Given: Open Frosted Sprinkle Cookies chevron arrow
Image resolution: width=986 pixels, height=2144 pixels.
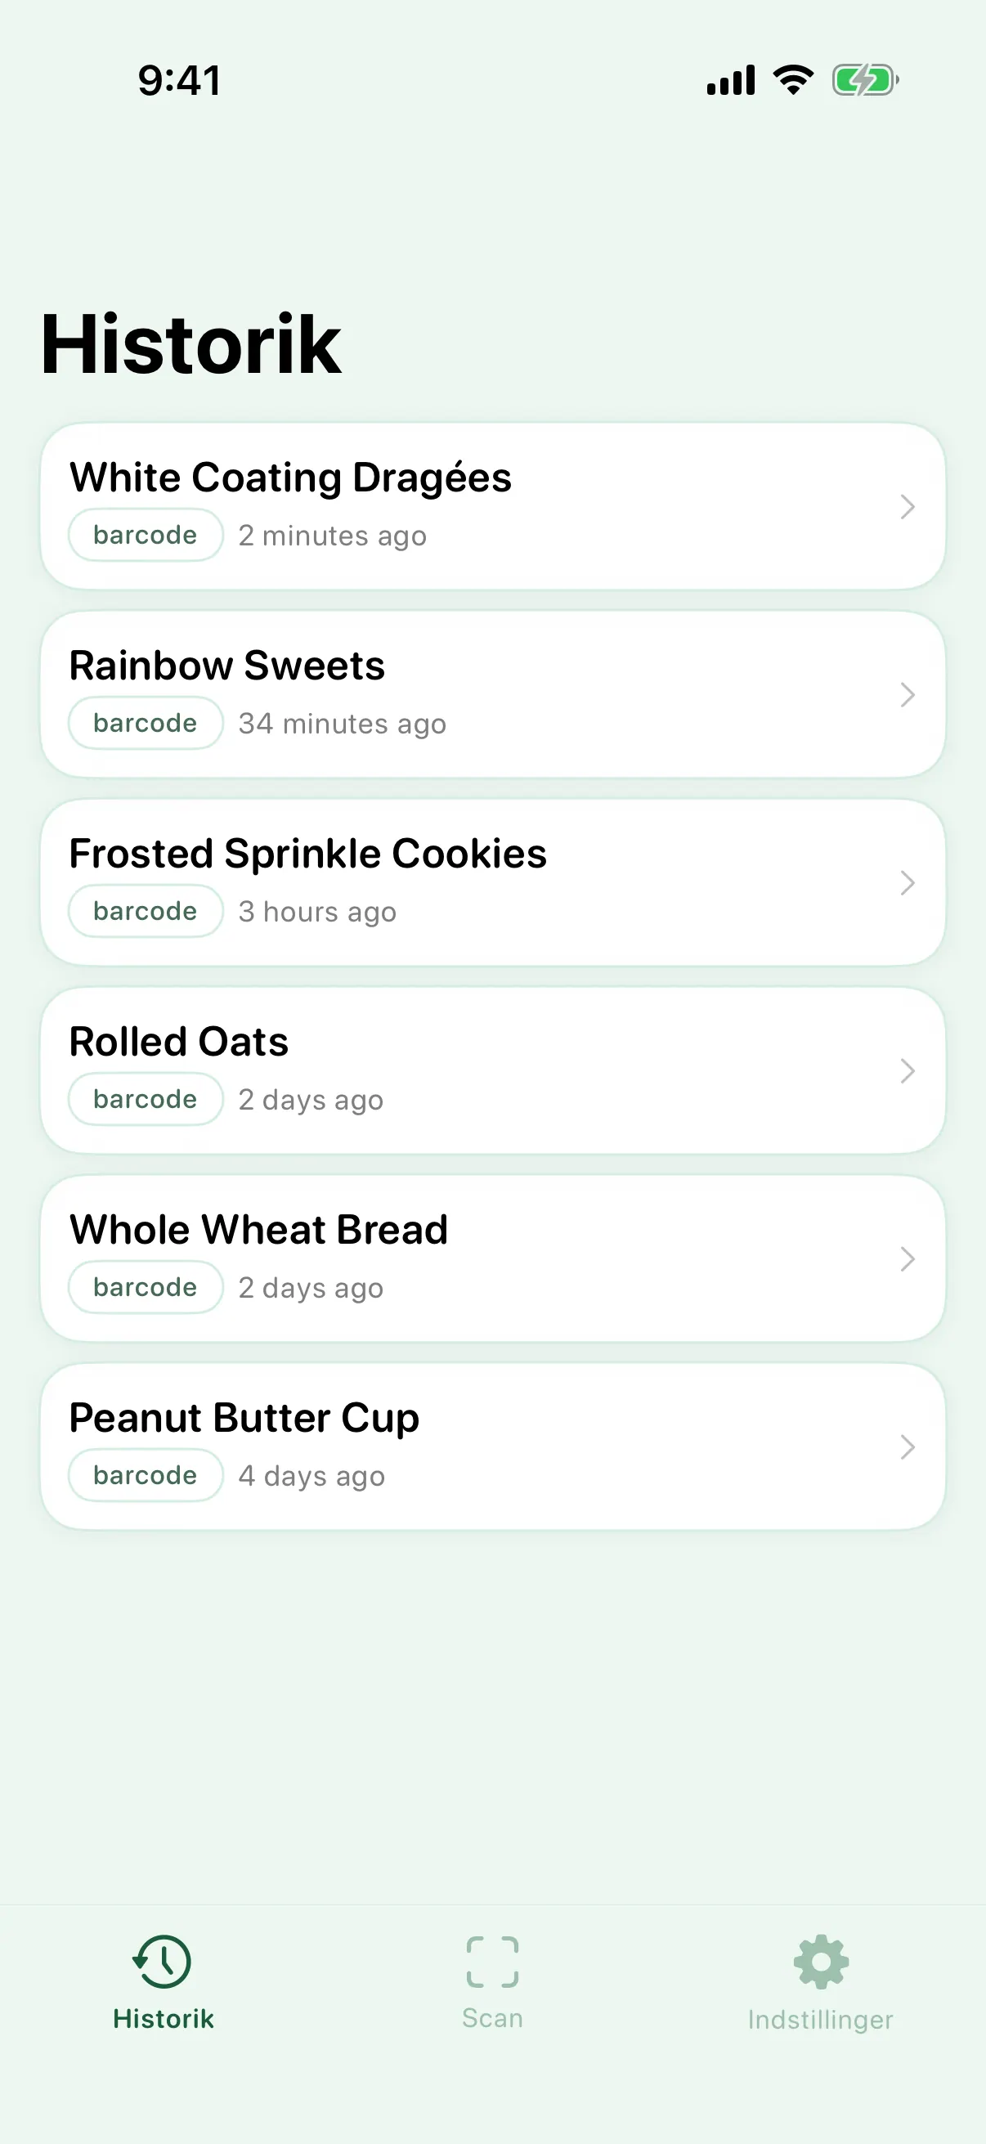Looking at the screenshot, I should 908,882.
